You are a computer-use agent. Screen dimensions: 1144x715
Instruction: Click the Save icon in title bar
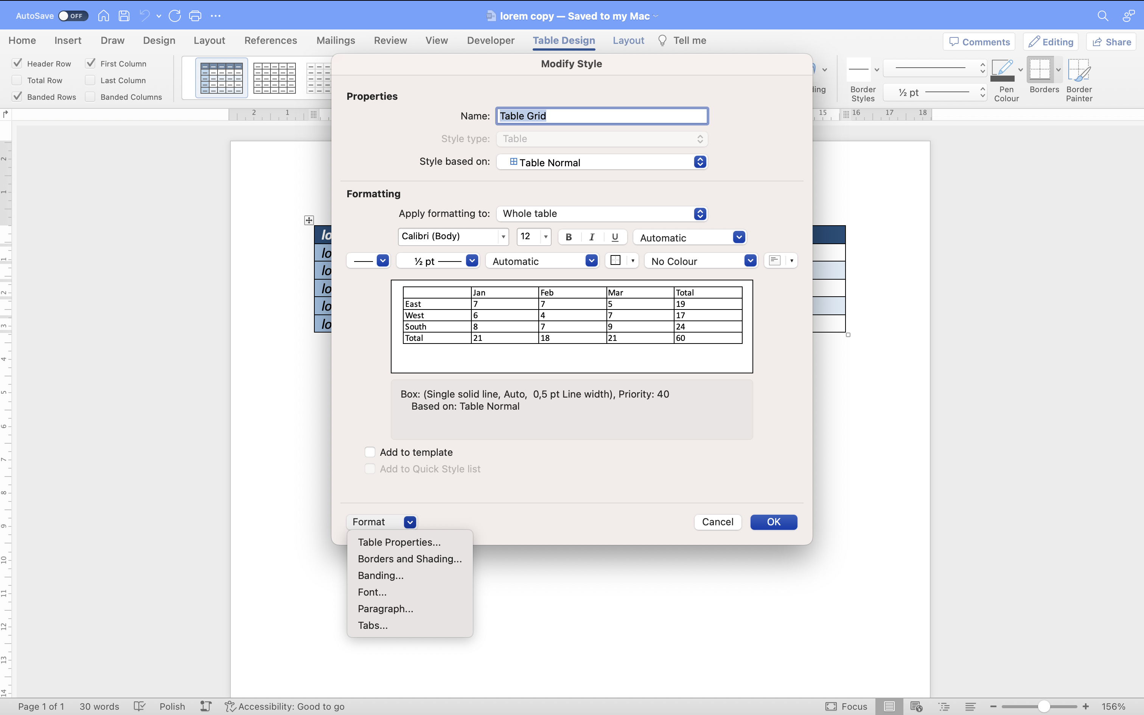click(x=124, y=15)
